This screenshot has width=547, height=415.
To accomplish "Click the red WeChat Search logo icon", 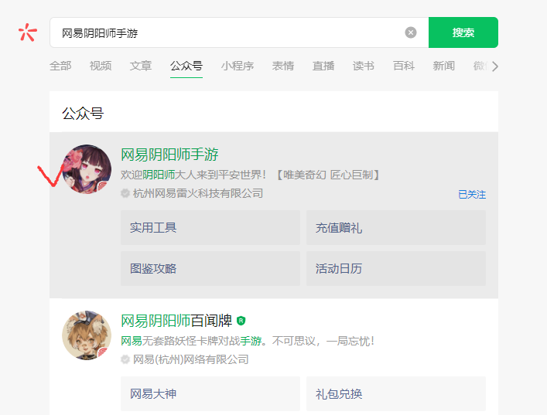I will [28, 32].
